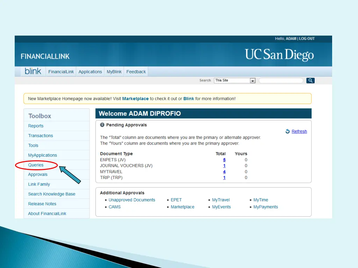
Task: Open the Unapproved Documents link
Action: [132, 200]
